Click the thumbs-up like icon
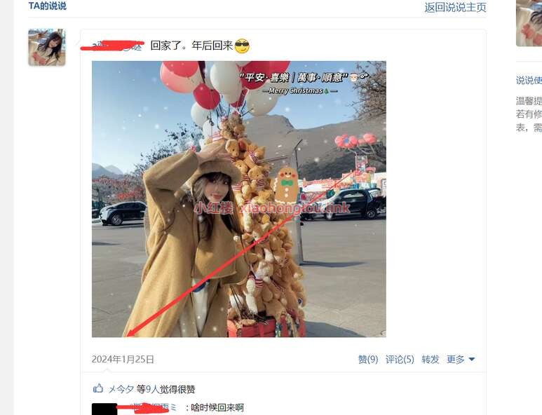542x415 pixels. tap(98, 388)
